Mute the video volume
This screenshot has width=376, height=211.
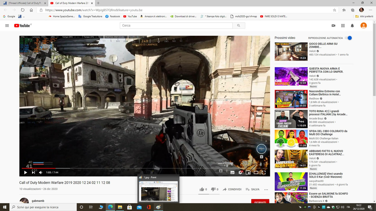[x=41, y=173]
